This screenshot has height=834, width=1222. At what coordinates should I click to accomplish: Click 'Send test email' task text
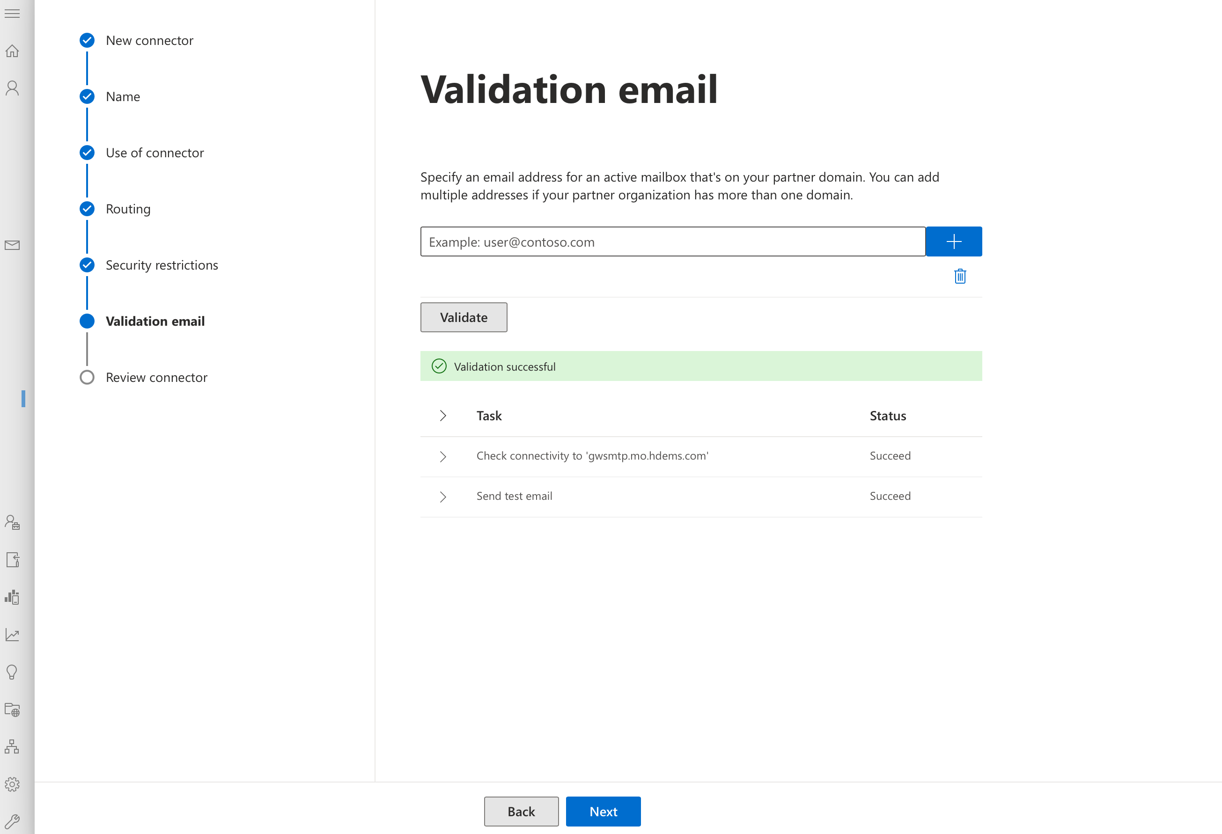coord(514,496)
